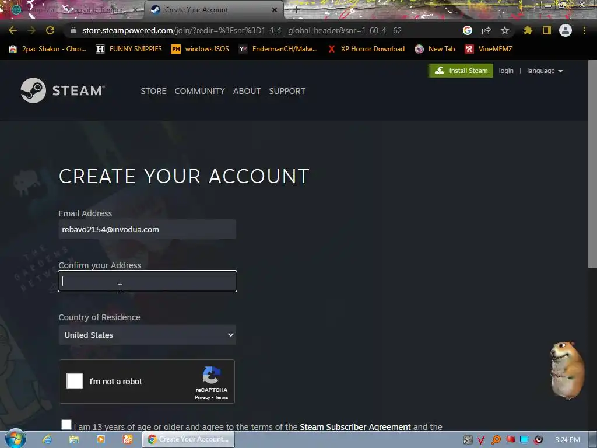Open STORE menu

(153, 91)
